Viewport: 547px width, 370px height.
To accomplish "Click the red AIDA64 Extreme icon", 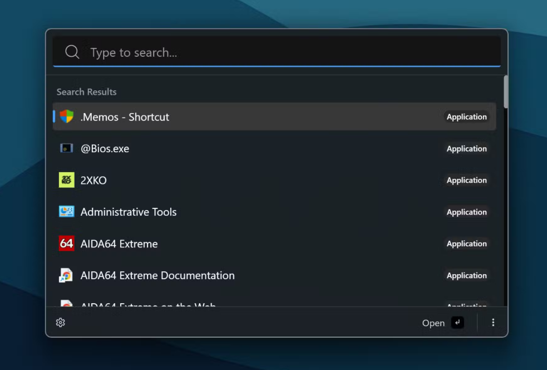I will pyautogui.click(x=66, y=244).
